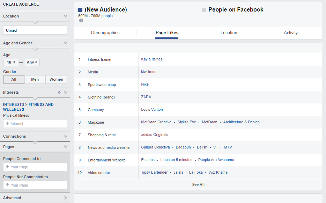
Task: Open Wiz Khalifa page link
Action: click(x=218, y=172)
